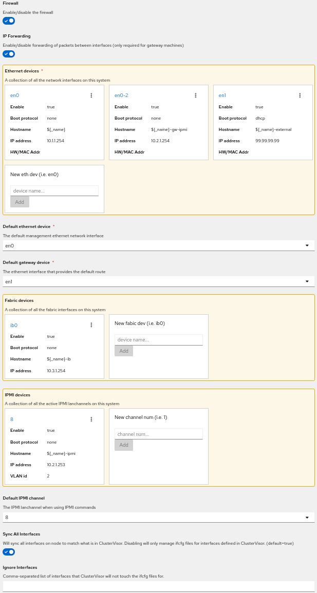Click the channel num input field
The width and height of the screenshot is (317, 593).
pos(158,434)
